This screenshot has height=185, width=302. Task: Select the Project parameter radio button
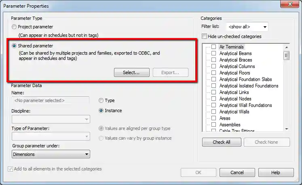pyautogui.click(x=15, y=27)
